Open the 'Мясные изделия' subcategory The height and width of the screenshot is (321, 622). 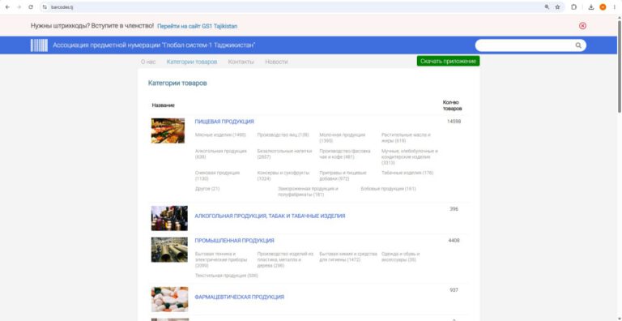220,135
